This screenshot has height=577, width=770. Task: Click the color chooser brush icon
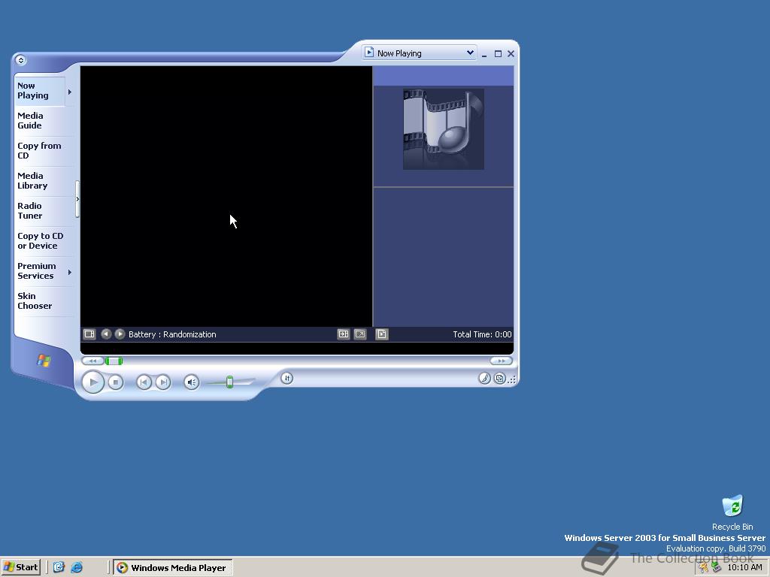pyautogui.click(x=484, y=379)
